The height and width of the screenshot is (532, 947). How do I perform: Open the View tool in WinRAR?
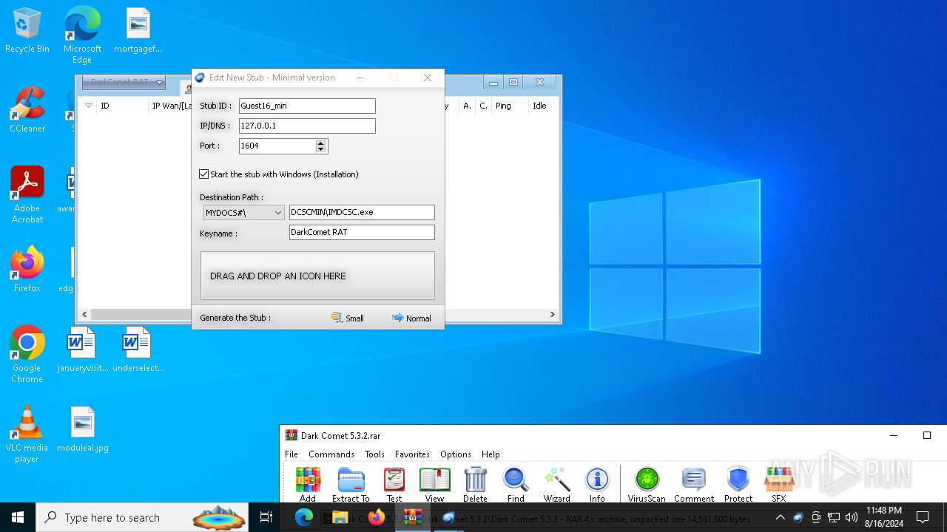coord(434,484)
